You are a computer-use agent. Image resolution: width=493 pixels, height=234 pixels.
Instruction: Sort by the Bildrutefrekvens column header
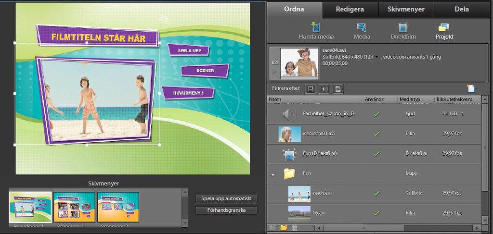[x=457, y=99]
